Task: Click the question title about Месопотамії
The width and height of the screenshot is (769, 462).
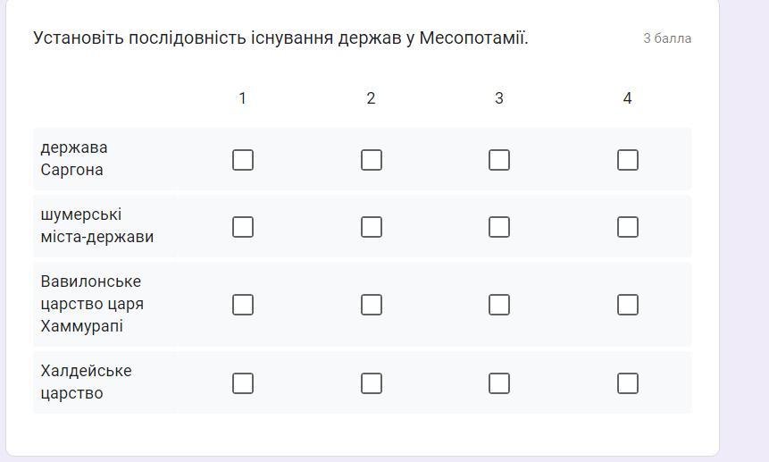Action: (x=280, y=38)
